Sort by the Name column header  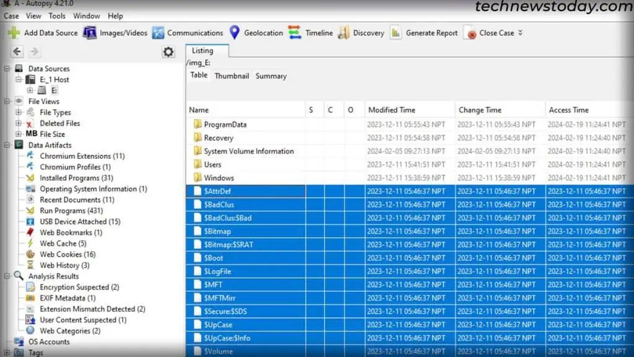(x=246, y=110)
